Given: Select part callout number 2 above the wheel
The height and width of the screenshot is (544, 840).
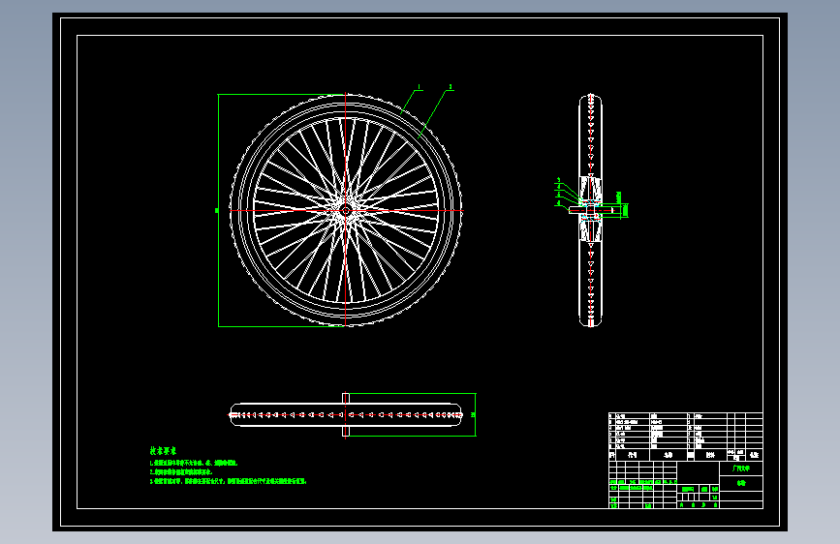Looking at the screenshot, I should 450,87.
